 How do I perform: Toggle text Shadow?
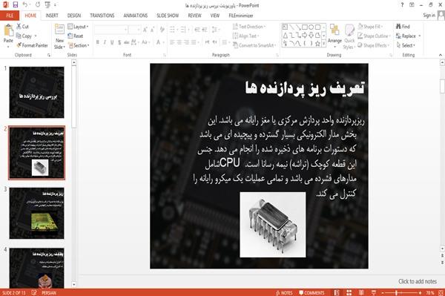pos(119,42)
